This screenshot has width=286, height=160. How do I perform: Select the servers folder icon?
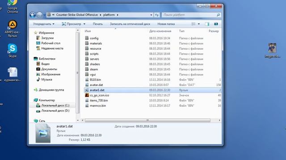click(87, 59)
